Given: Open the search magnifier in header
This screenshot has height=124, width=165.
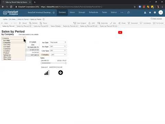Looking at the screenshot, I should (x=128, y=12).
